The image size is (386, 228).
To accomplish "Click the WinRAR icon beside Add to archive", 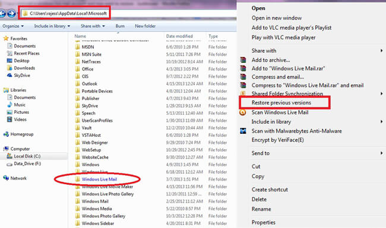I will click(243, 60).
